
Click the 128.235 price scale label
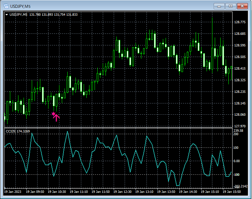240,92
